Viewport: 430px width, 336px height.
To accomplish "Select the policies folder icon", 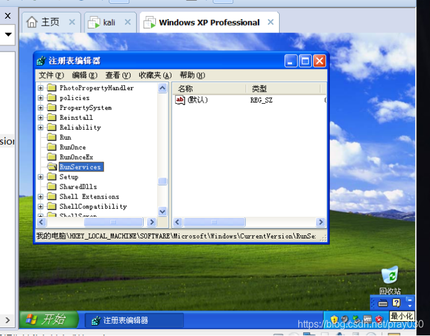I will point(52,98).
